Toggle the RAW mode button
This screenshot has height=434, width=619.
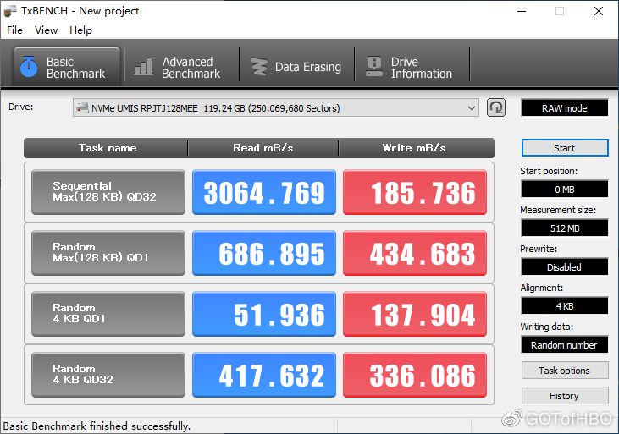tap(564, 108)
